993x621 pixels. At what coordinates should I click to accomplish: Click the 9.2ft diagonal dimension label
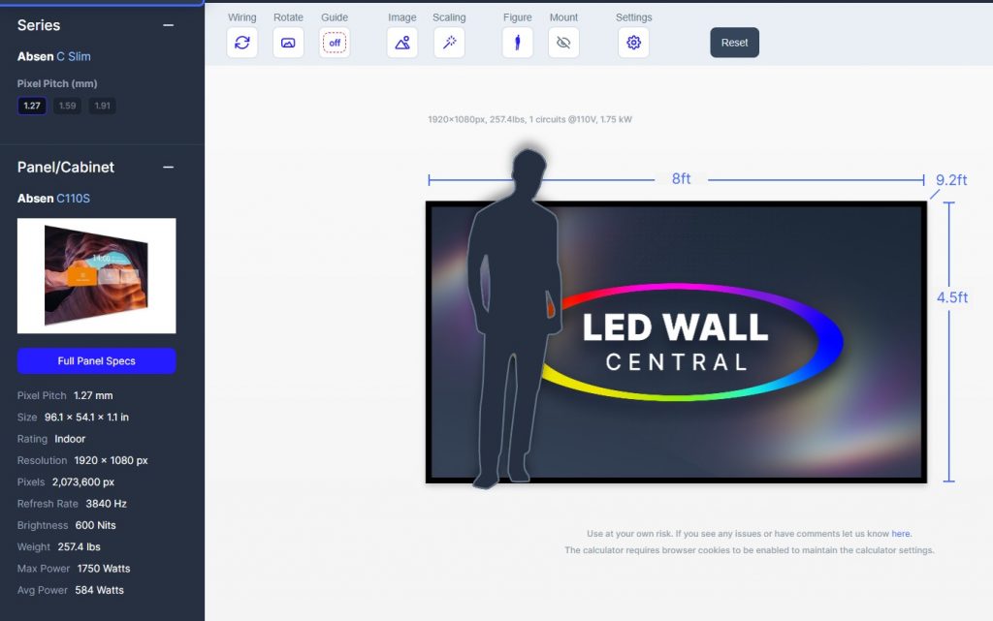pos(951,180)
